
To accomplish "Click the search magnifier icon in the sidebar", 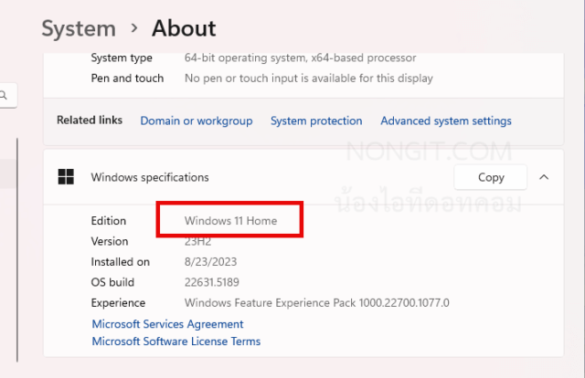I will [4, 96].
